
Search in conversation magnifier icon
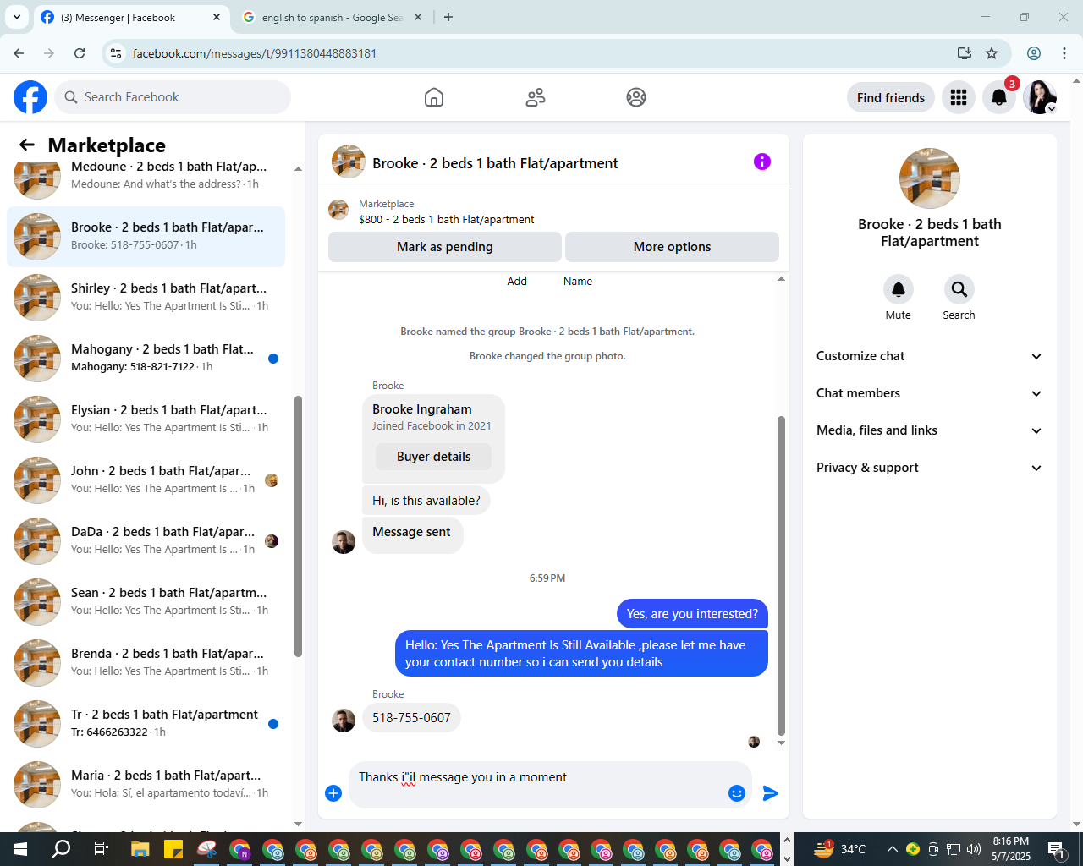[959, 289]
